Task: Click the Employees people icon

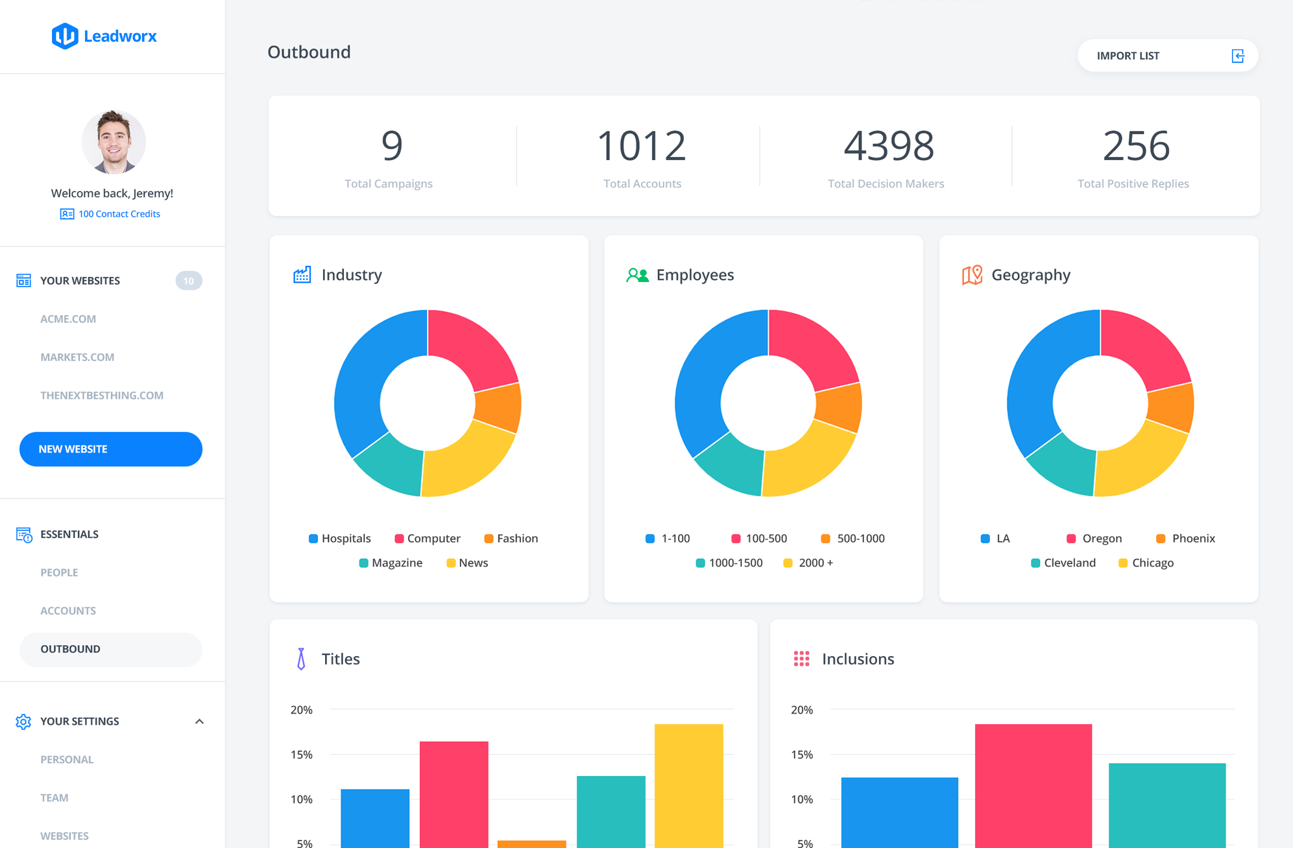Action: 637,275
